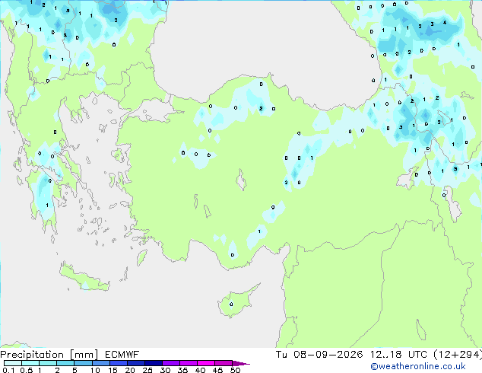Click the '30' legend tick label
Image resolution: width=482 pixels, height=373 pixels.
(165, 370)
